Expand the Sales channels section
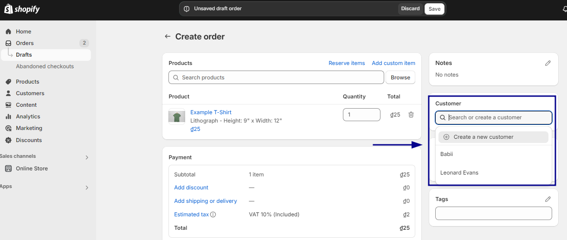 point(87,157)
